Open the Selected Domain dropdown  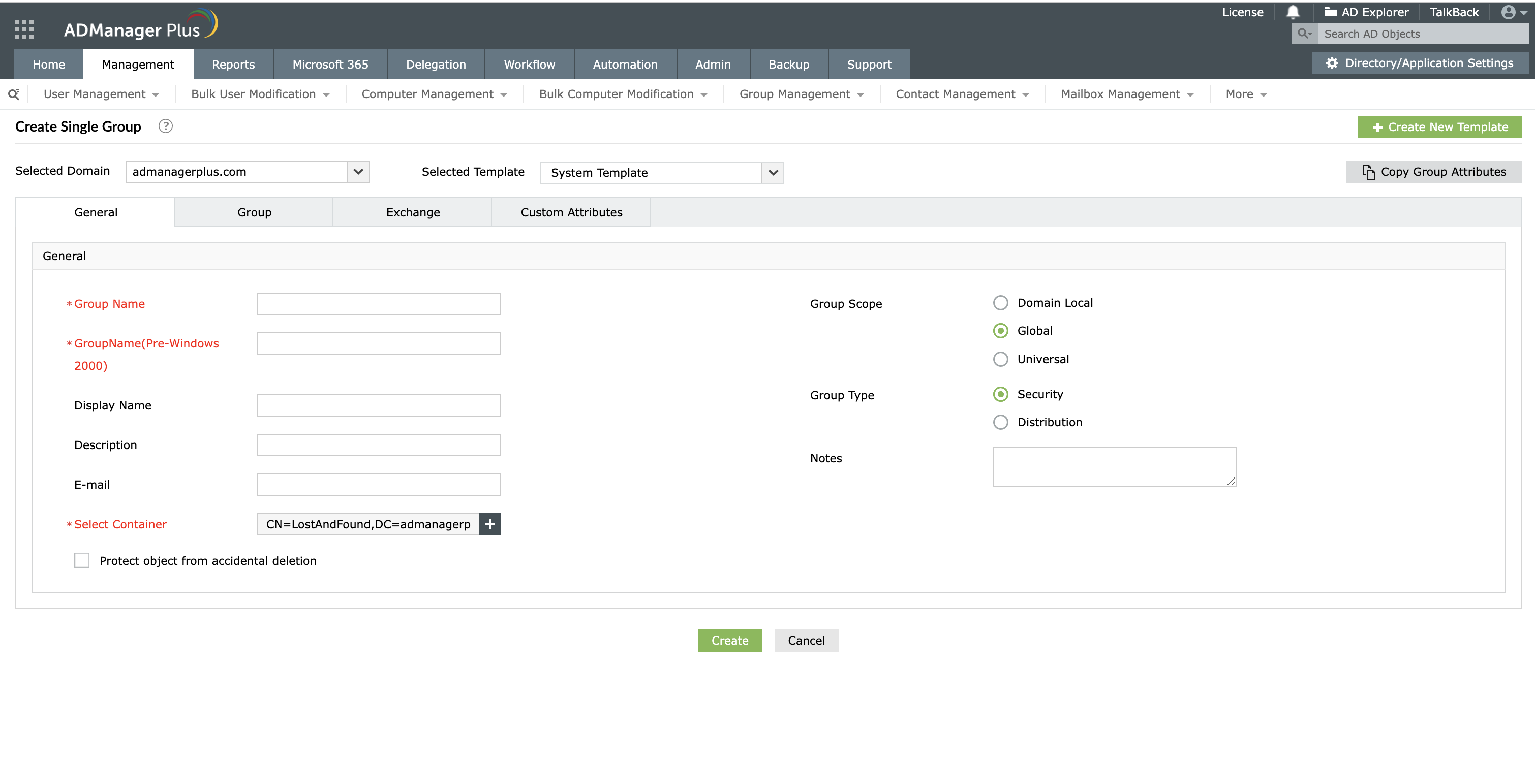pyautogui.click(x=358, y=172)
